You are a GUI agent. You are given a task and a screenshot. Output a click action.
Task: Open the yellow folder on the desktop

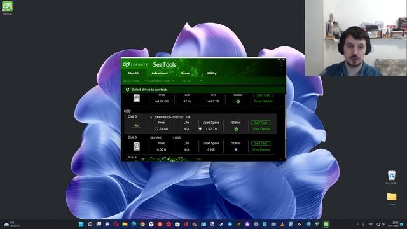[392, 198]
